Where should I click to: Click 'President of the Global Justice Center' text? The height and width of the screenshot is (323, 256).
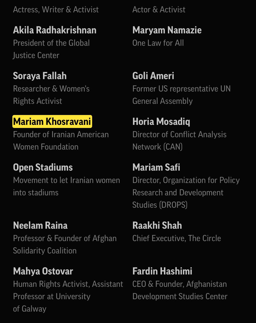51,49
